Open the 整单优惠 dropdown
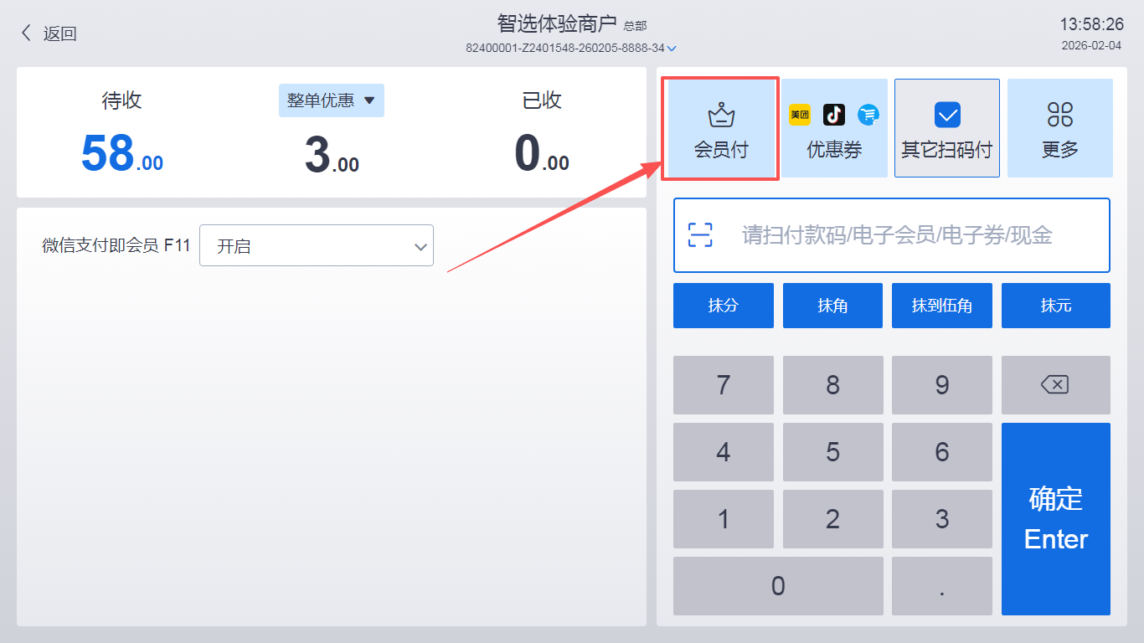This screenshot has height=643, width=1144. pyautogui.click(x=332, y=100)
